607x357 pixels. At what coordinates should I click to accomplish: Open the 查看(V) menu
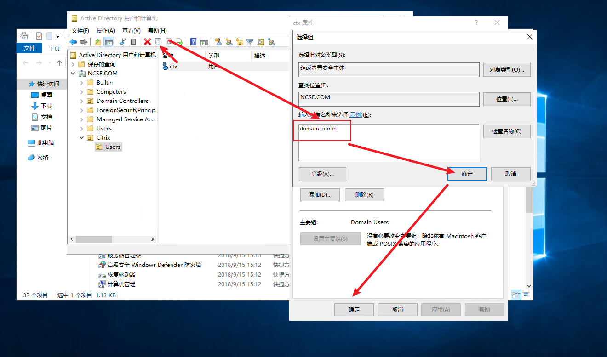click(x=131, y=30)
